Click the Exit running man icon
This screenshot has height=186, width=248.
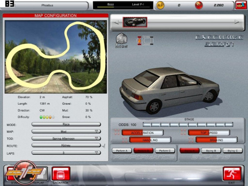pos(232,174)
